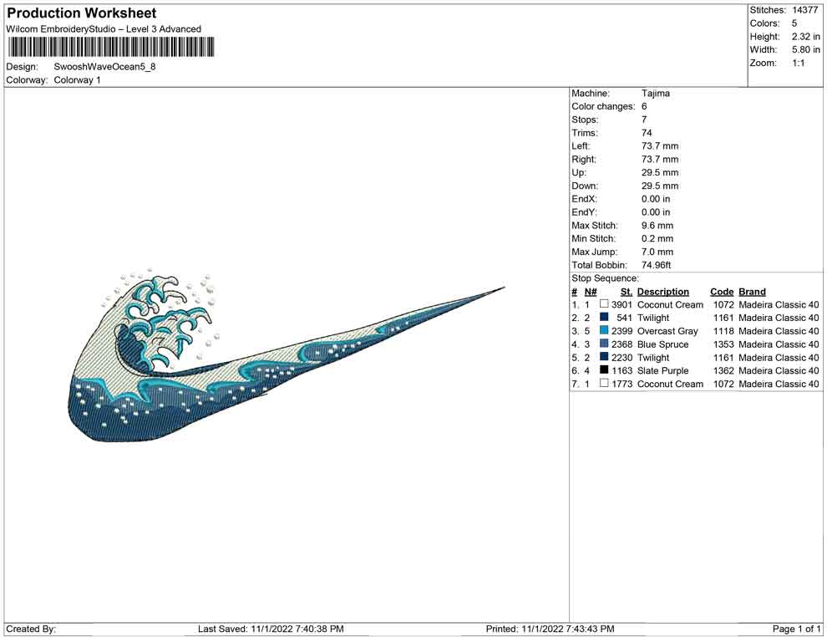Screen dimensions: 827x637
Task: Click the Total Bobbin value 74.96ft
Action: point(656,264)
